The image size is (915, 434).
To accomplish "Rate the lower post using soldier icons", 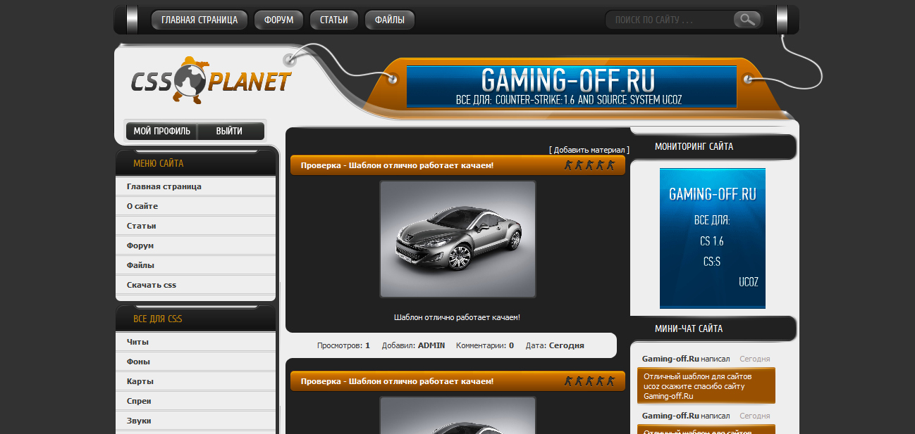I will point(589,381).
